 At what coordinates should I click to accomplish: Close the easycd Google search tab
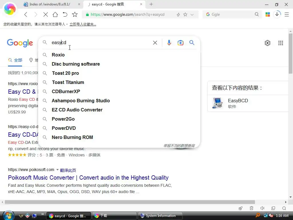click(x=141, y=4)
